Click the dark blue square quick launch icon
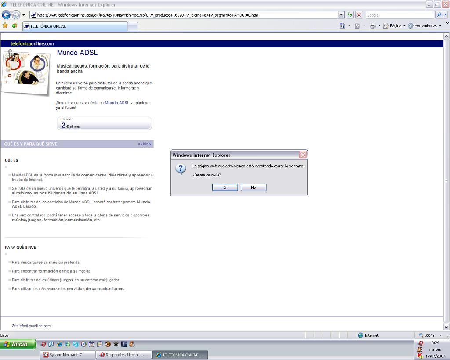The height and width of the screenshot is (360, 450). (x=124, y=344)
